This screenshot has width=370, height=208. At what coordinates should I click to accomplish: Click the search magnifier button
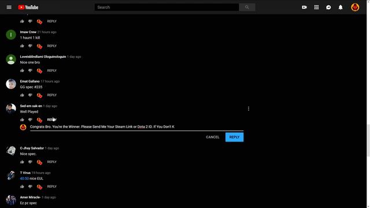tap(247, 8)
